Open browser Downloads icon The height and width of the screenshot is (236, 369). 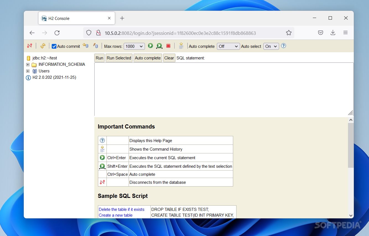[x=333, y=33]
